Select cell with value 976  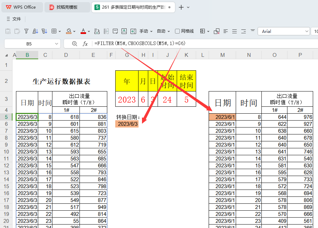(300, 117)
